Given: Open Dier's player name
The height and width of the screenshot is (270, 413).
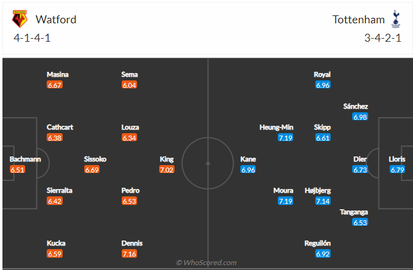Looking at the screenshot, I should (360, 159).
